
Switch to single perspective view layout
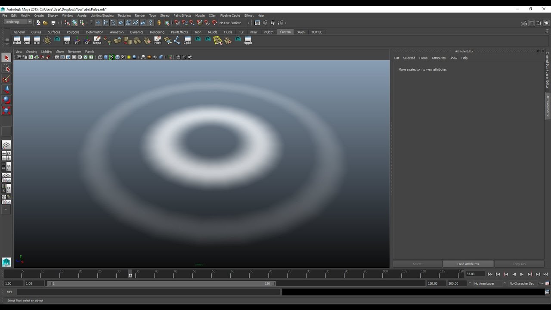click(6, 145)
